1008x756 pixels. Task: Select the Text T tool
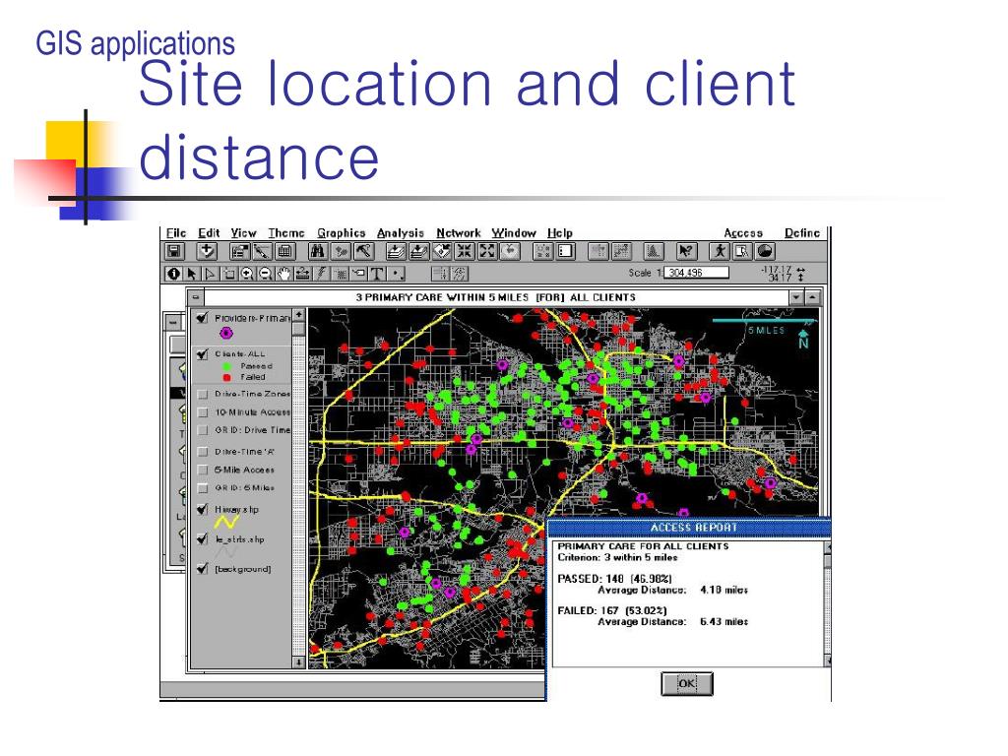[x=377, y=274]
